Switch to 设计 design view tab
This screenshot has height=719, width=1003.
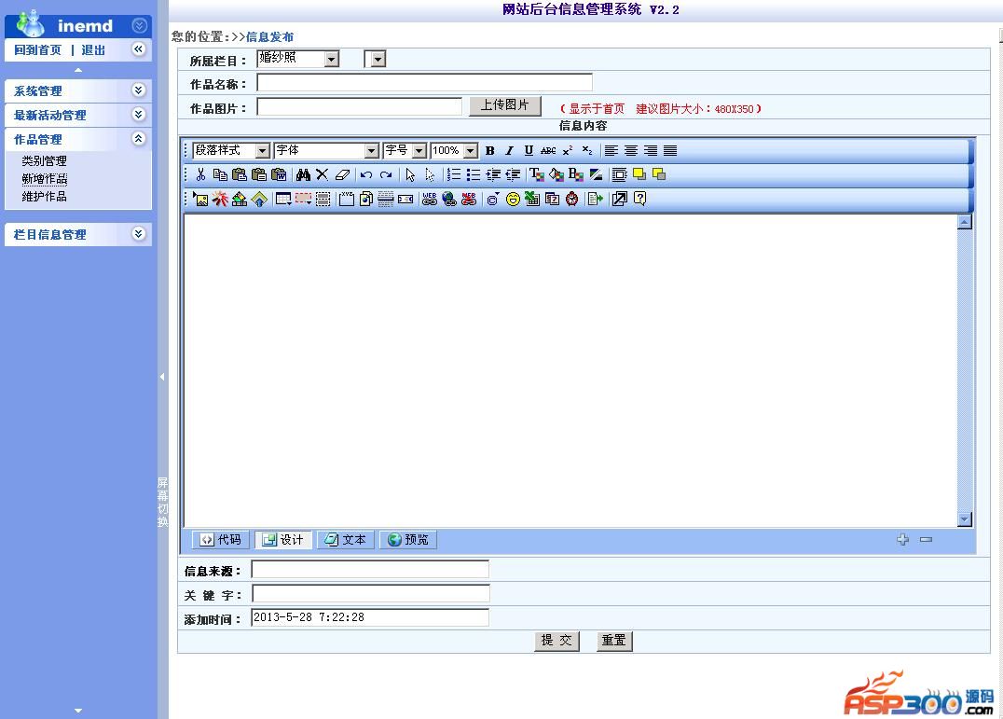[282, 540]
